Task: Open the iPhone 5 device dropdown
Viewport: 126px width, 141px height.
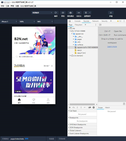Action: [x=9, y=22]
